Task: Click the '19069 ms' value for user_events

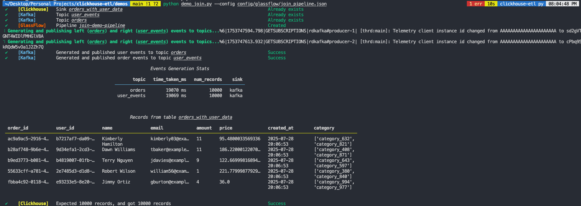Action: pos(176,96)
